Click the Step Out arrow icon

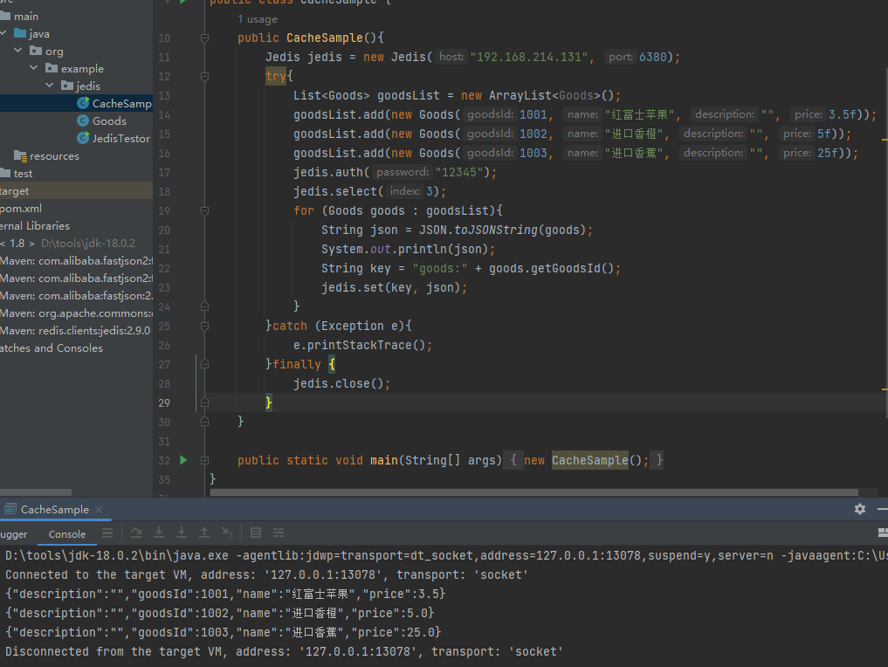pyautogui.click(x=204, y=533)
